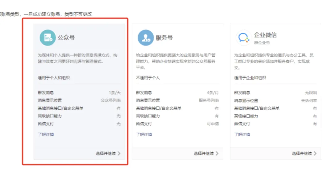Click 高级接口能力 label in 企业微信 card
334x177 pixels.
click(246, 116)
